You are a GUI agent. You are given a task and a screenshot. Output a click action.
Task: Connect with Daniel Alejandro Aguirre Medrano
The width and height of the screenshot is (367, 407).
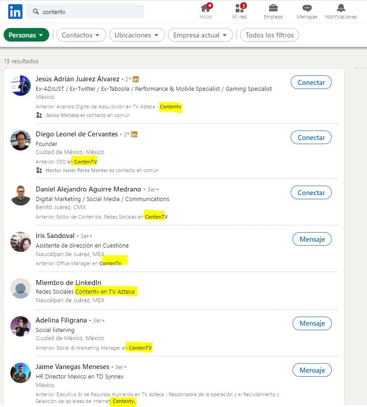click(311, 192)
